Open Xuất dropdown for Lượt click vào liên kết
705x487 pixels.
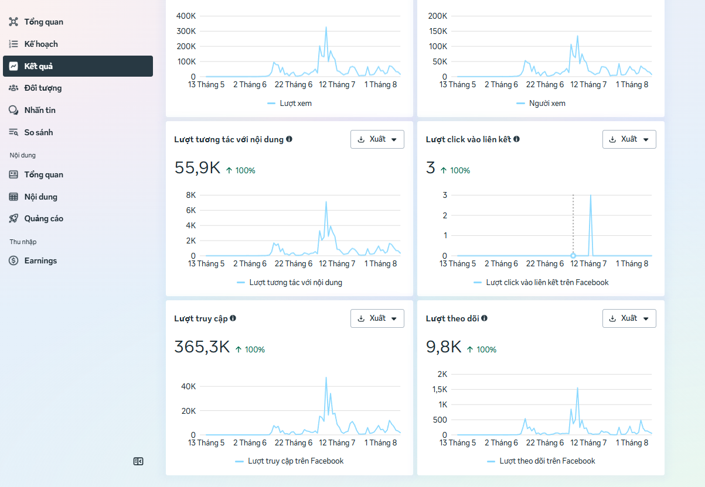pos(629,139)
